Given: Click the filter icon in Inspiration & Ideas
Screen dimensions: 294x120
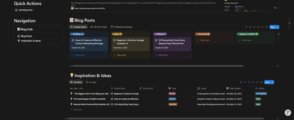Looking at the screenshot, I should pyautogui.click(x=241, y=82).
